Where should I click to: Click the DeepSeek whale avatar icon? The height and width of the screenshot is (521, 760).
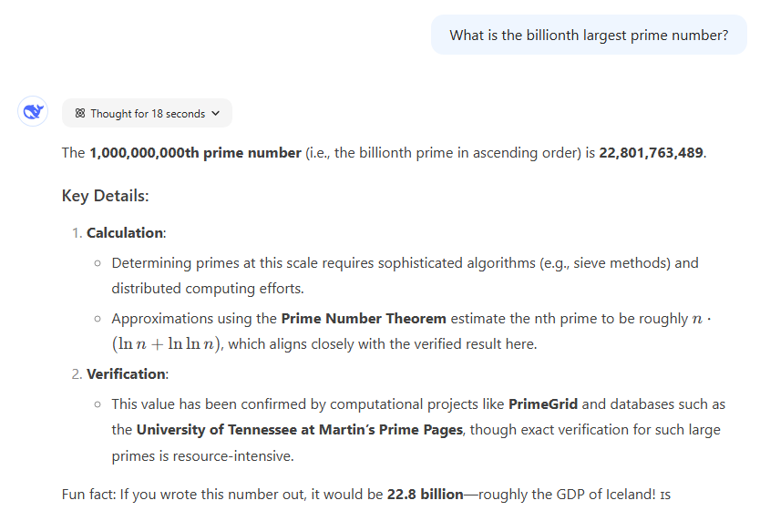pos(33,112)
